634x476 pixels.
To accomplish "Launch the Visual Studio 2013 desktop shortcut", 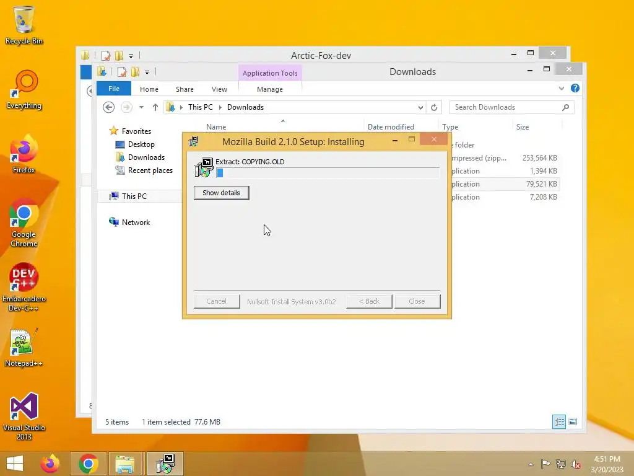I will (x=24, y=416).
